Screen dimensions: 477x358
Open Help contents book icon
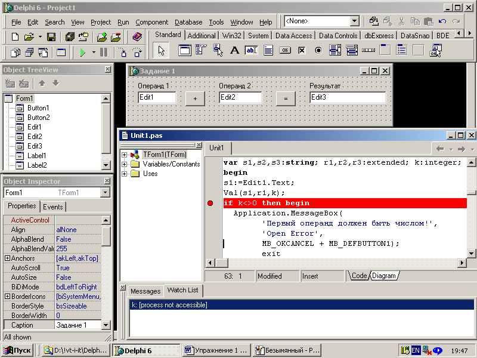(137, 37)
